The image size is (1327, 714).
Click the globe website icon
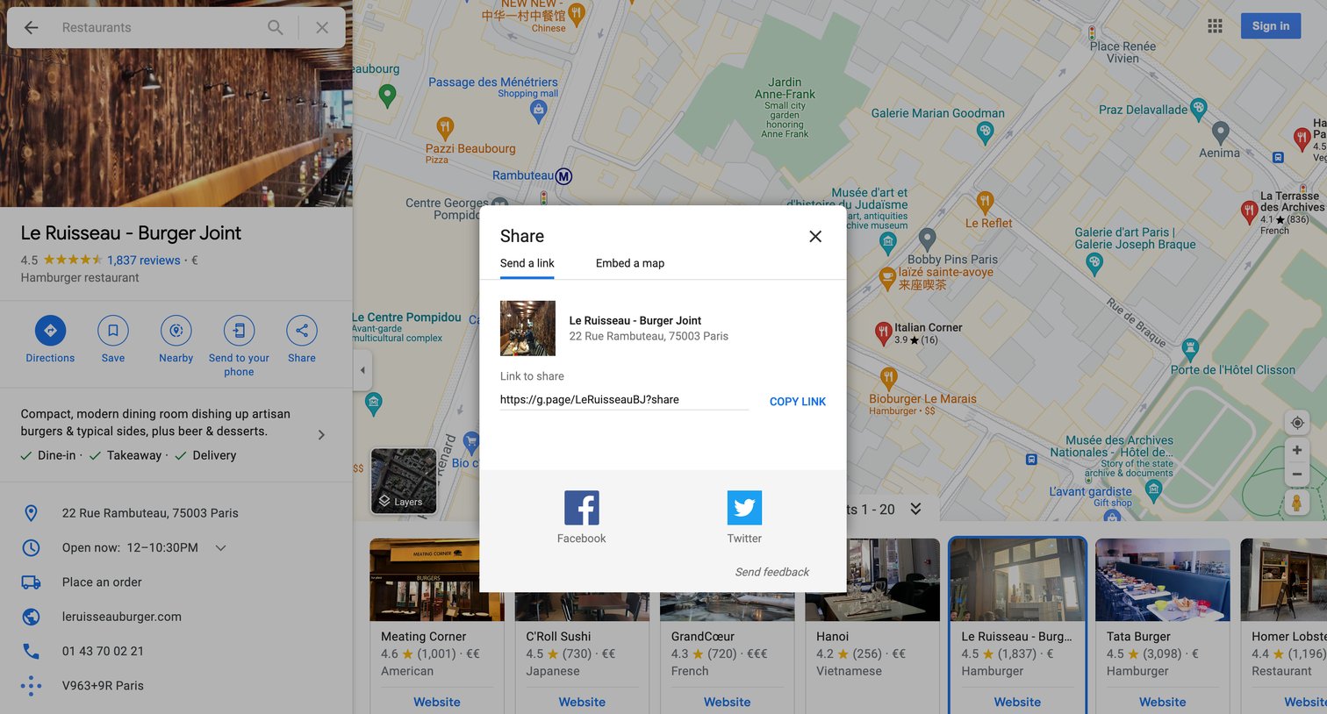coord(31,617)
